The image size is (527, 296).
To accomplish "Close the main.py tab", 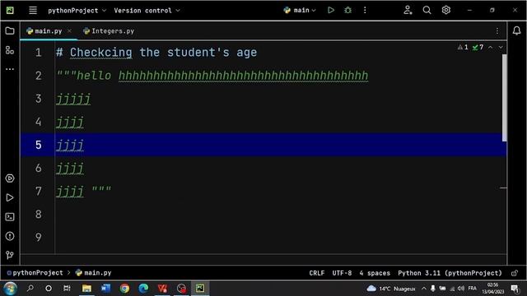I will coord(69,31).
